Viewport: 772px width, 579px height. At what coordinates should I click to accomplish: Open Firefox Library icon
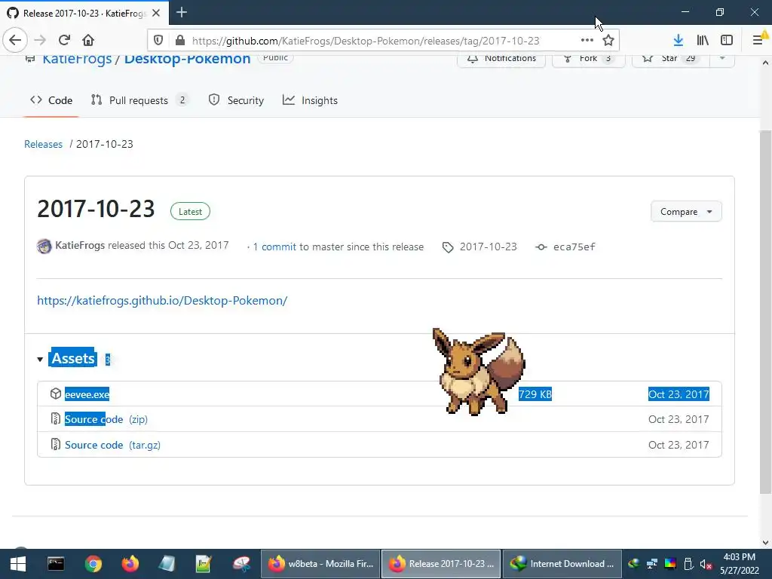pos(703,41)
